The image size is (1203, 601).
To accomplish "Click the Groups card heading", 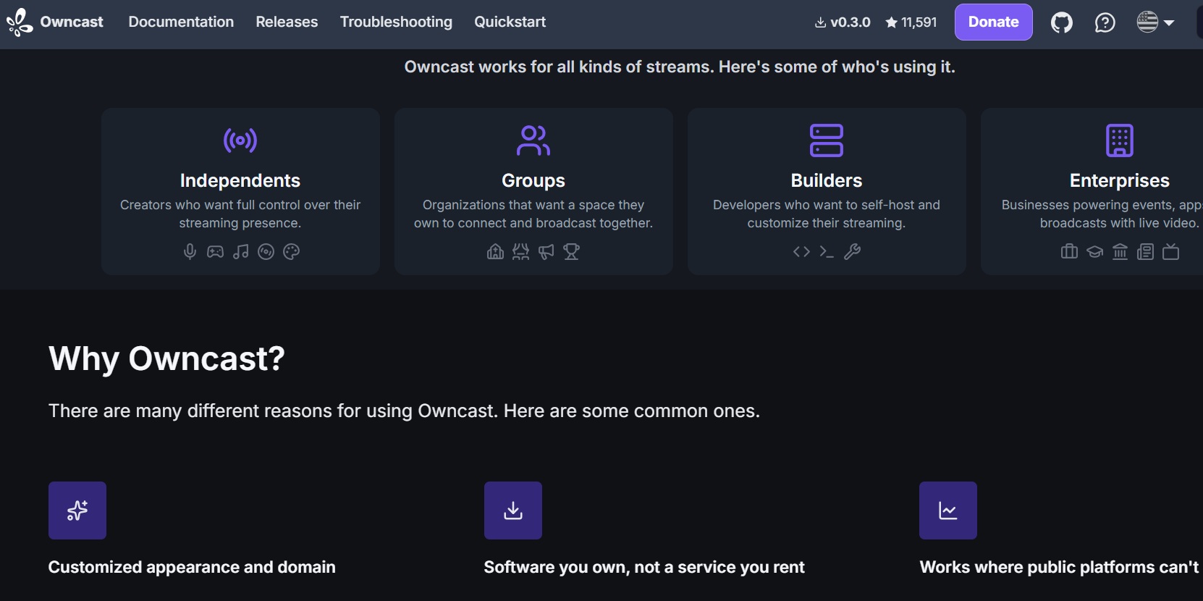I will point(533,180).
